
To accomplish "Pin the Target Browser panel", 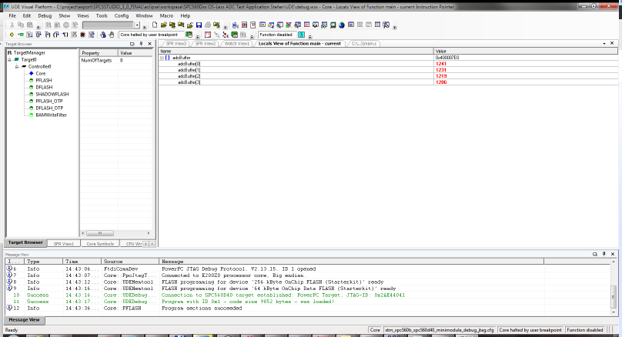I will tap(139, 44).
